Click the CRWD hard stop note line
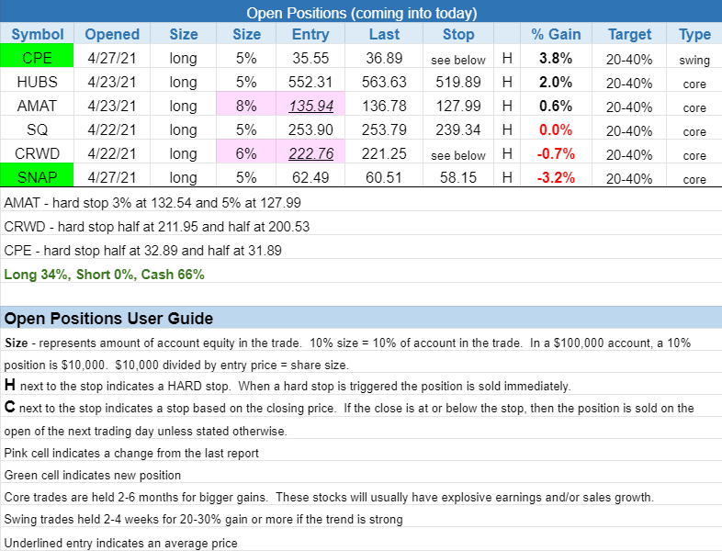 (x=156, y=227)
